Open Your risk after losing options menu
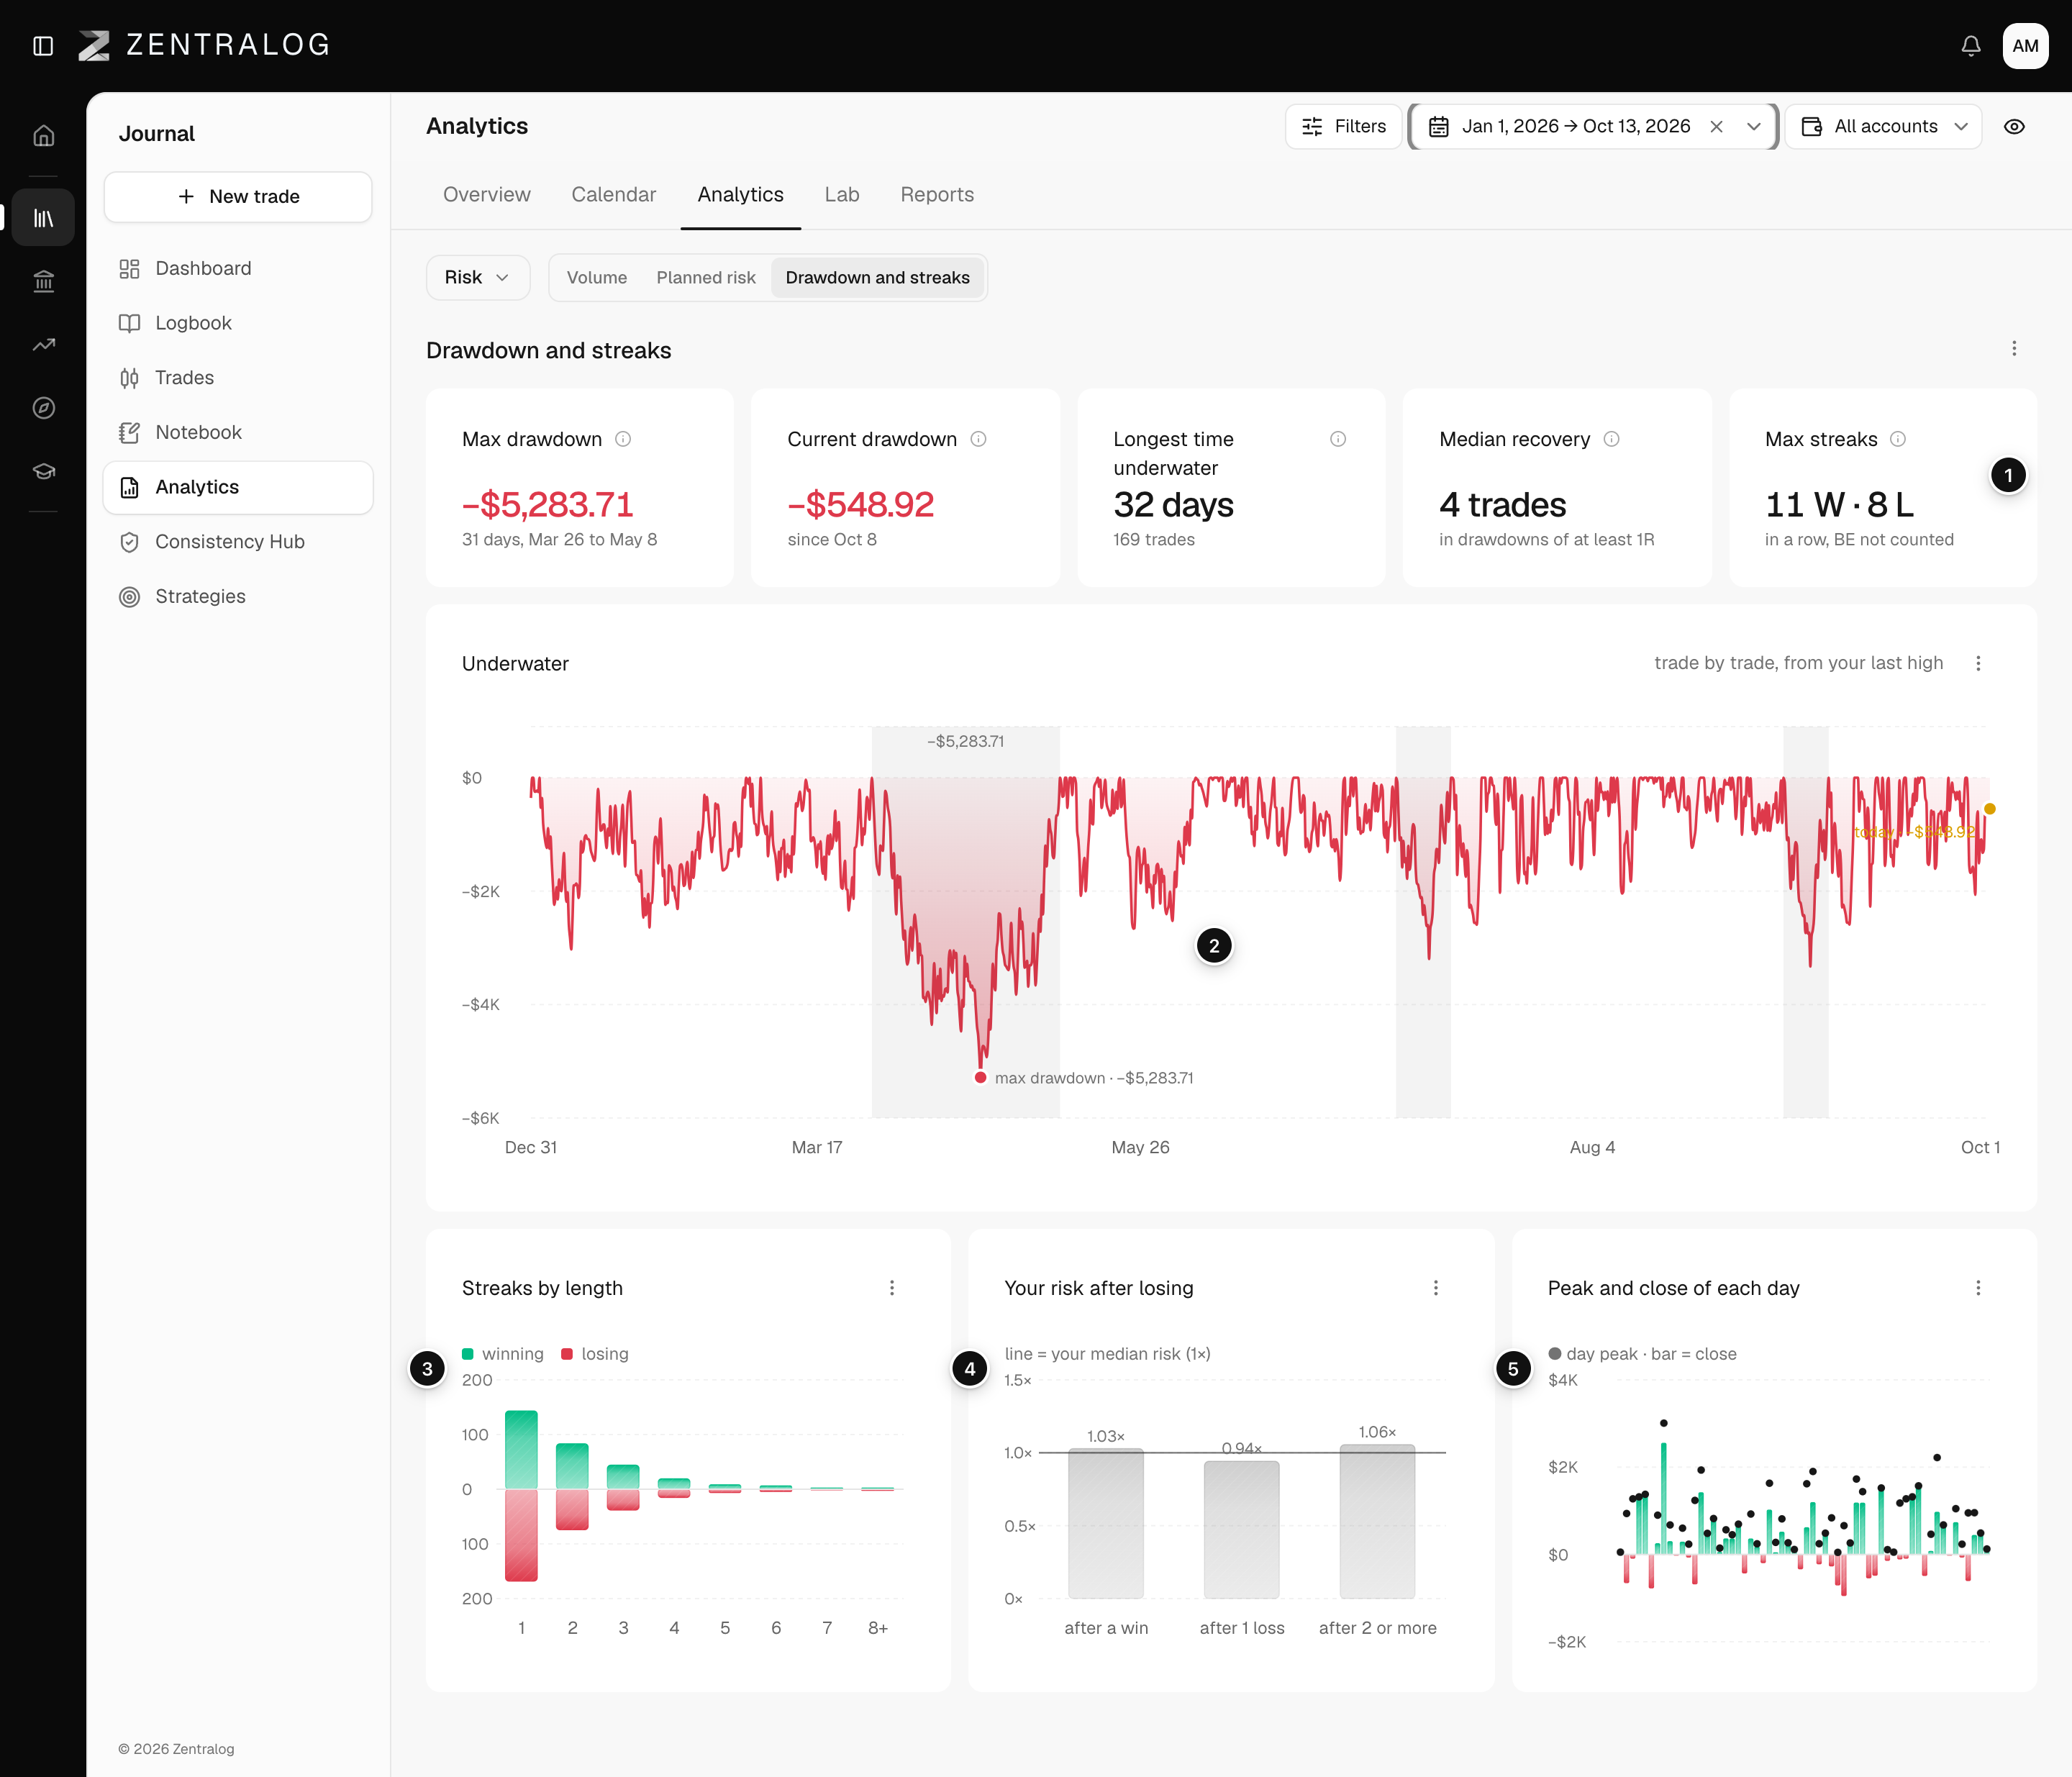This screenshot has width=2072, height=1777. click(x=1436, y=1287)
